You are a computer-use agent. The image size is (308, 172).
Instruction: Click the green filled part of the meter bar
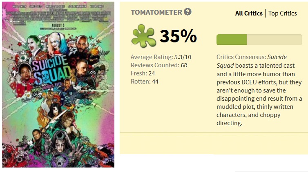(x=232, y=40)
